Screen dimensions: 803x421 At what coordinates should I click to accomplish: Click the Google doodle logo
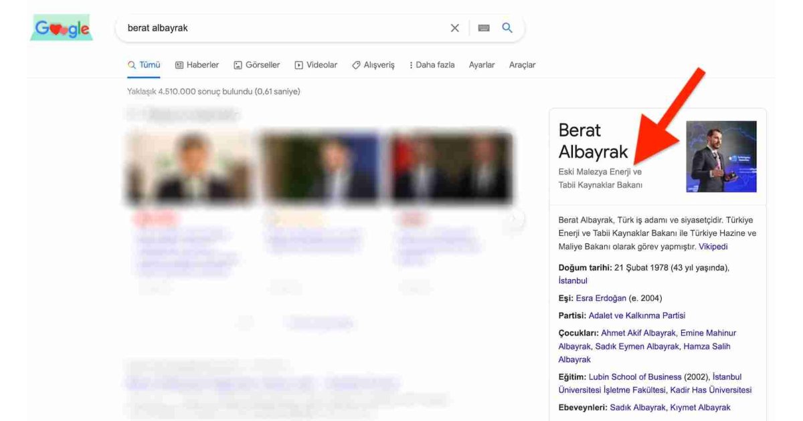tap(61, 28)
